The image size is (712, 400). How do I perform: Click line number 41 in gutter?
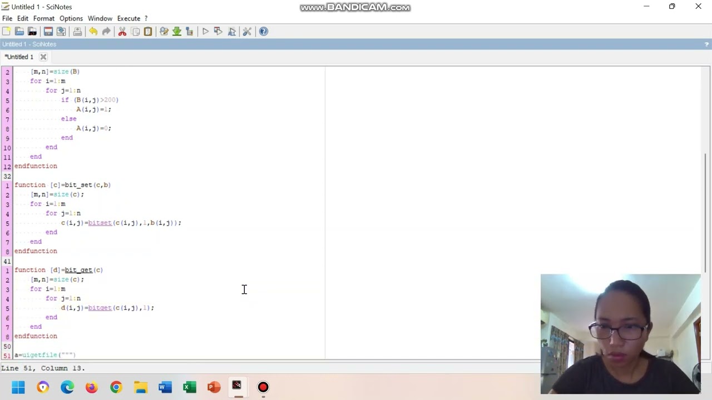coord(7,261)
